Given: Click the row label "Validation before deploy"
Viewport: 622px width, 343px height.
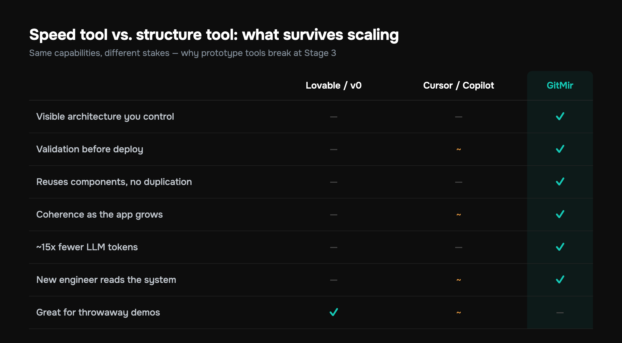Looking at the screenshot, I should pyautogui.click(x=90, y=149).
